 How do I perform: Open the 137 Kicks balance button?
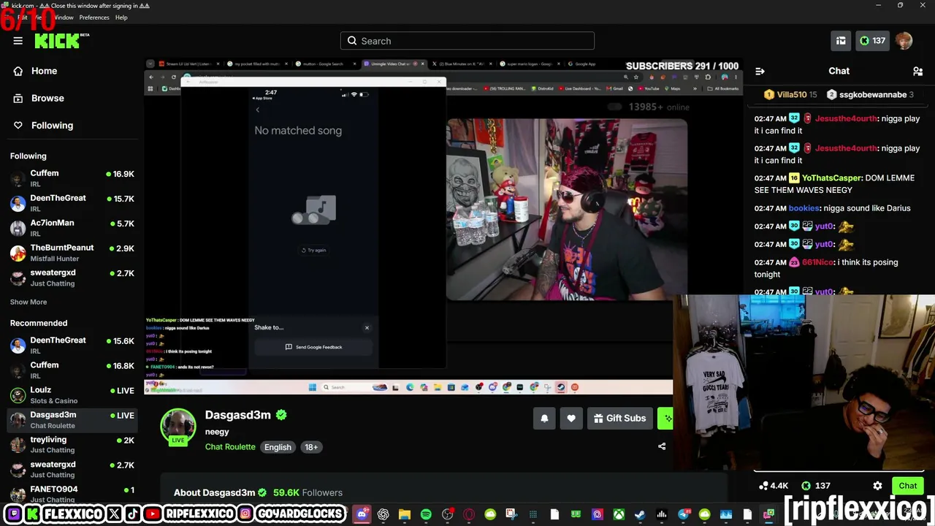point(872,41)
